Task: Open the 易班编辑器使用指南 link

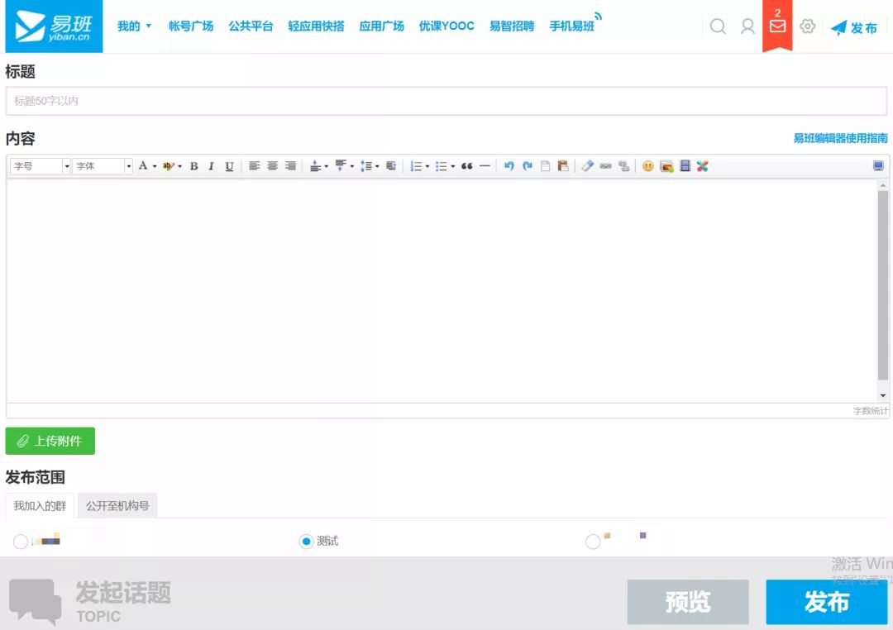Action: tap(840, 138)
